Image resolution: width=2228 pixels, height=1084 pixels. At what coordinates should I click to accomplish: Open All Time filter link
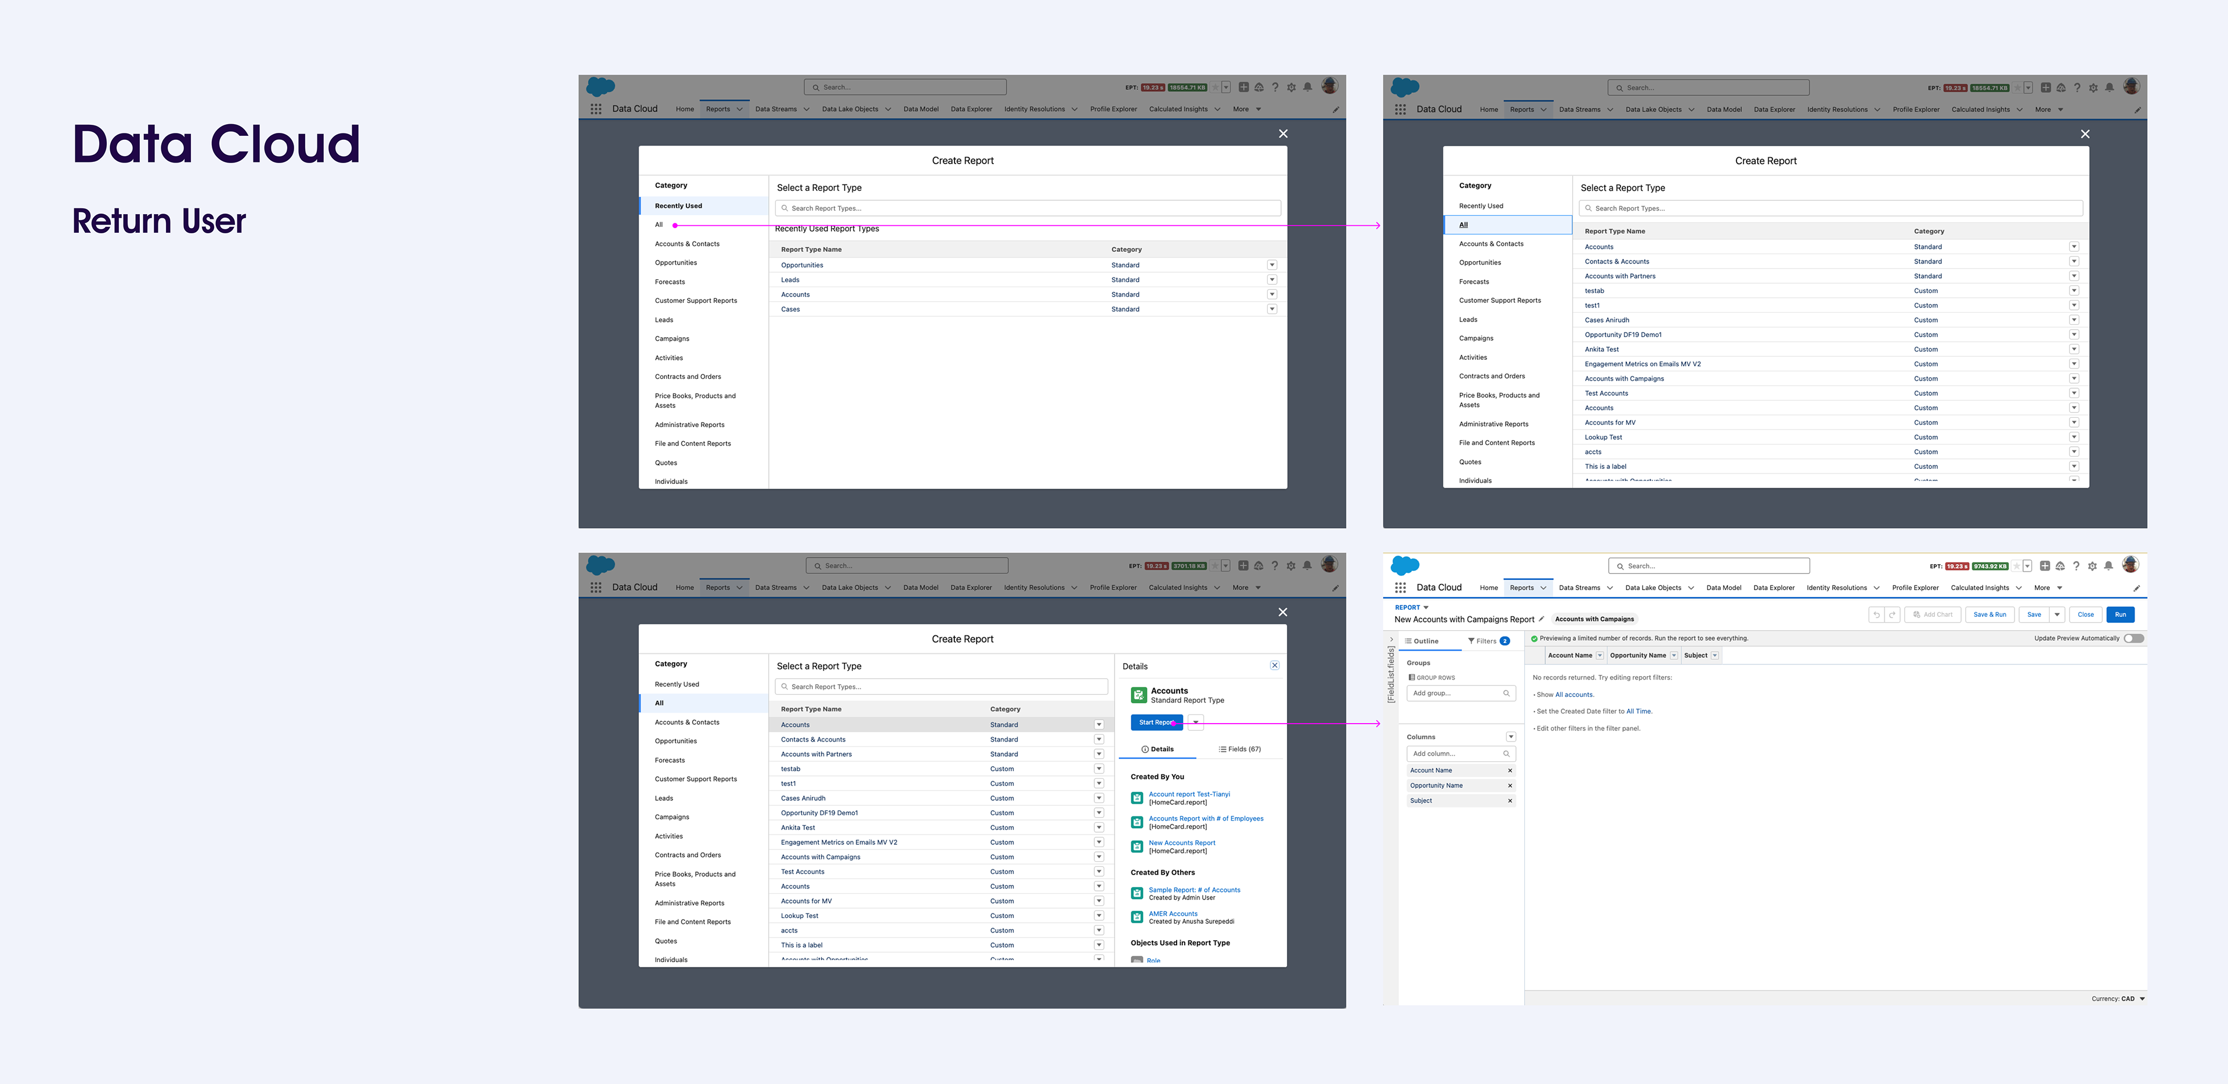pos(1638,711)
